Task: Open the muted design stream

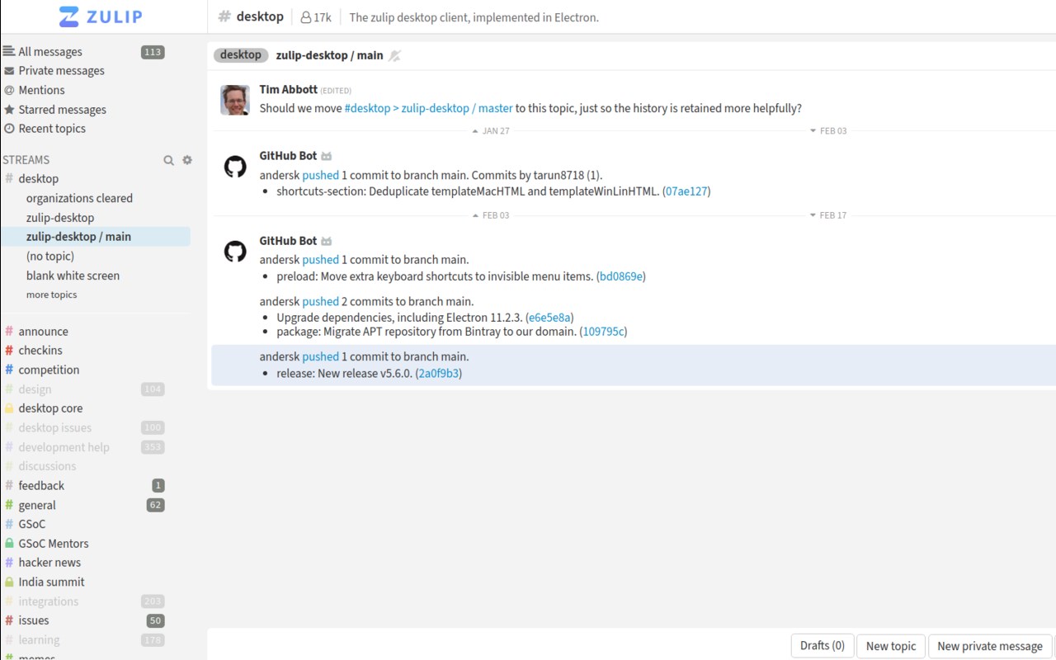Action: point(35,389)
